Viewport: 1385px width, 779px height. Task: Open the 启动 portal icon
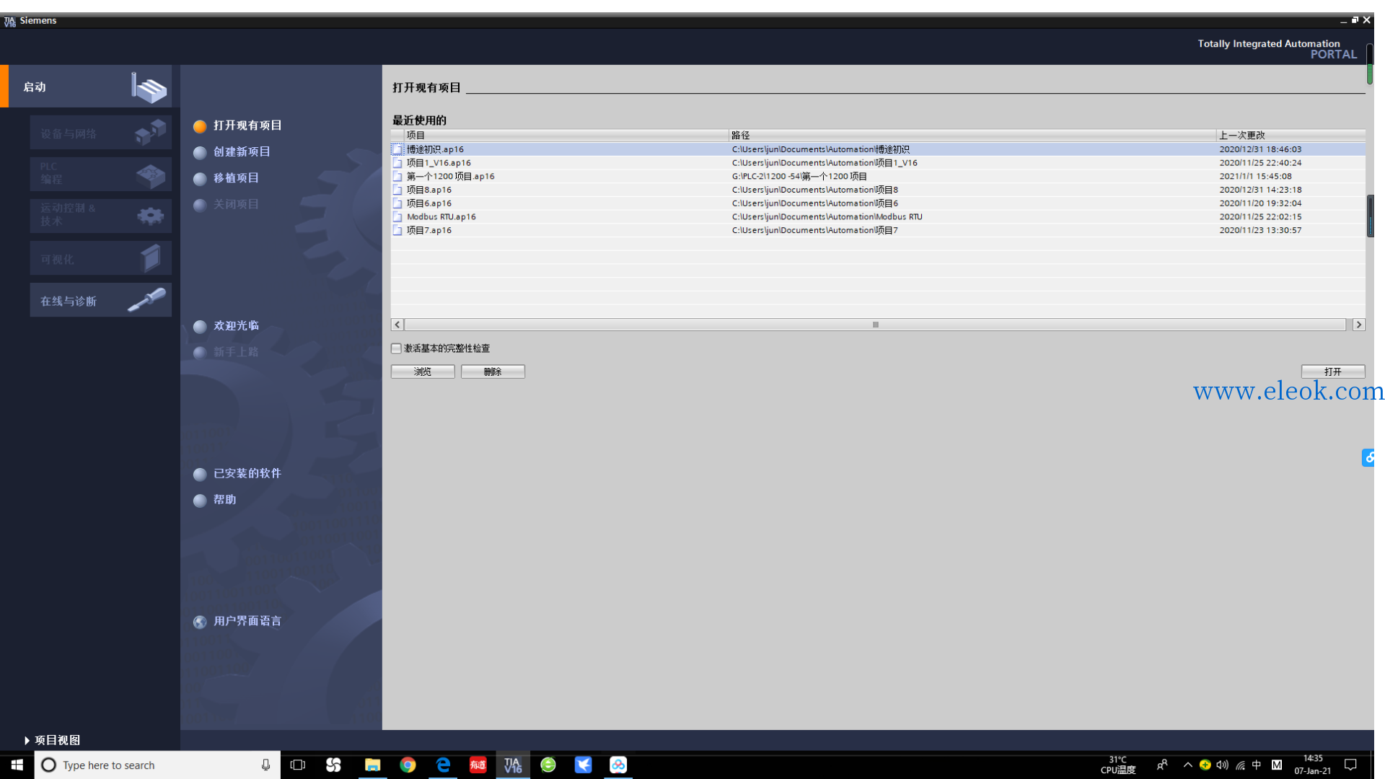click(x=149, y=87)
